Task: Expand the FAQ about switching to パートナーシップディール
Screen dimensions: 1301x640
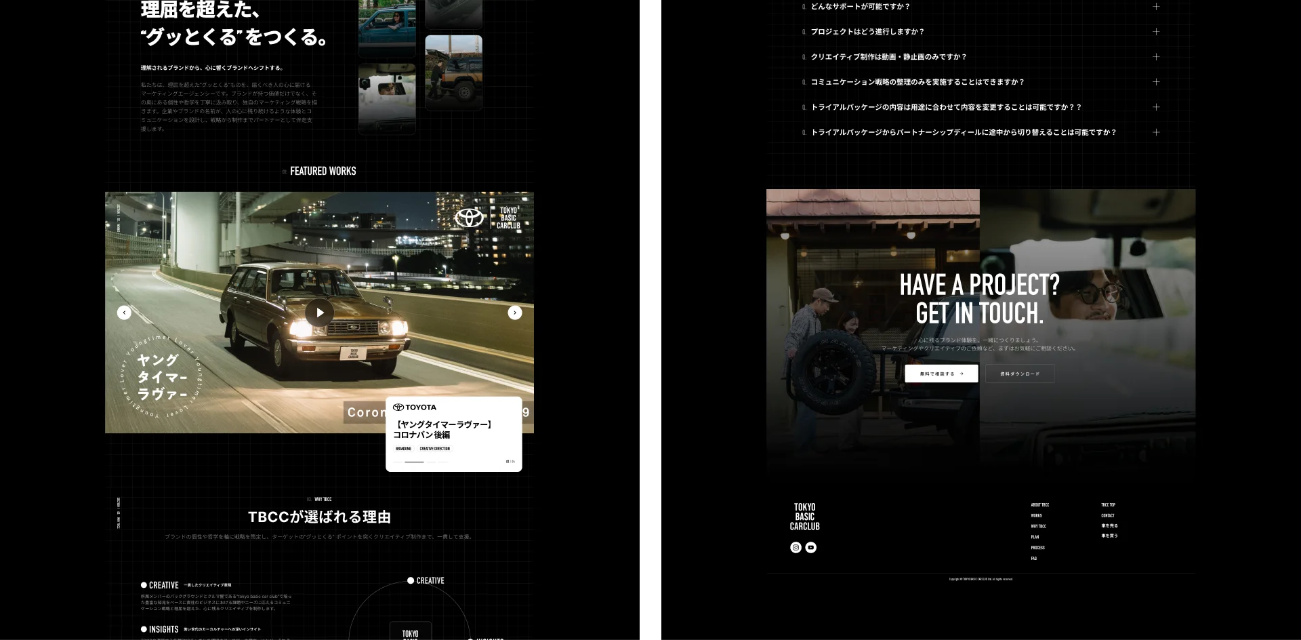Action: click(981, 132)
